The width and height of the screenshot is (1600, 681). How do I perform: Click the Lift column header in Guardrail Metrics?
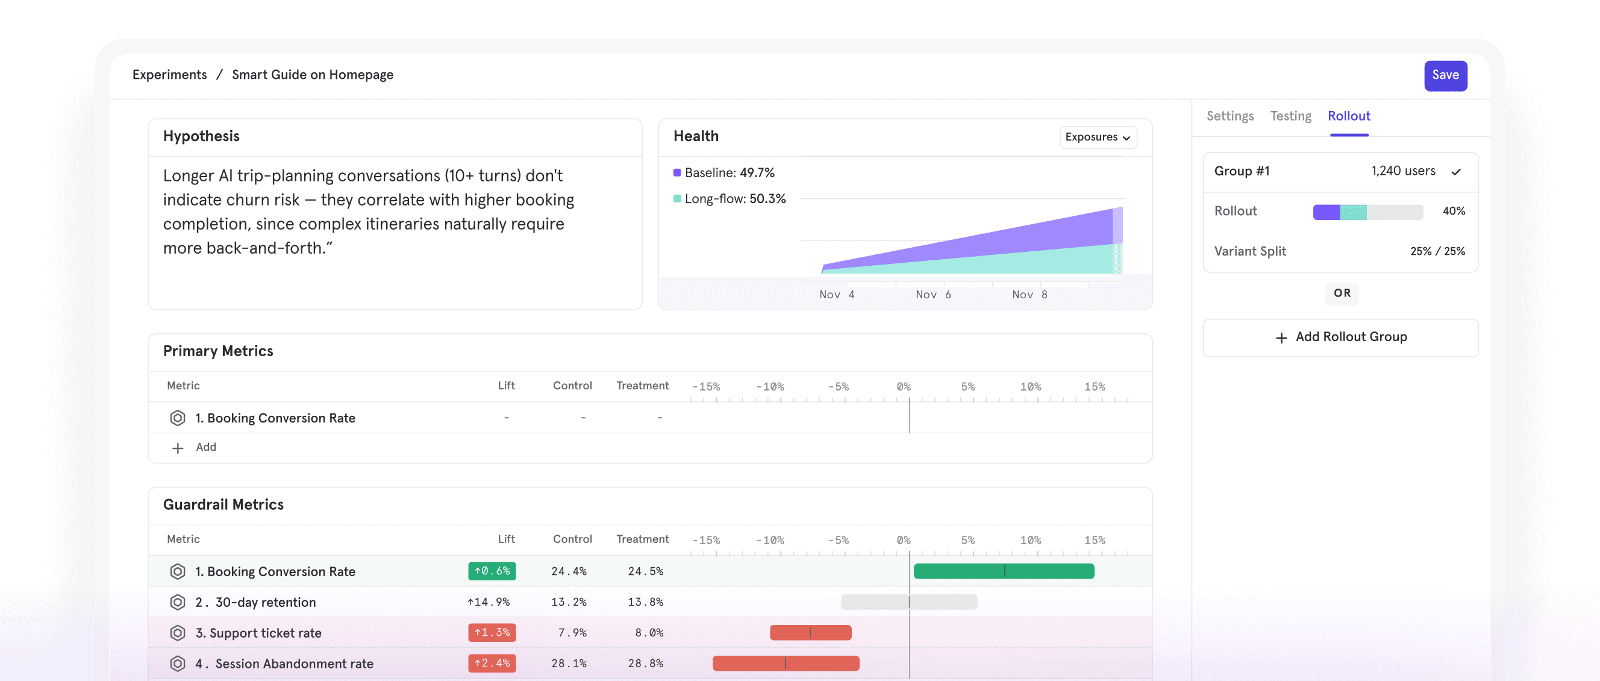click(506, 539)
